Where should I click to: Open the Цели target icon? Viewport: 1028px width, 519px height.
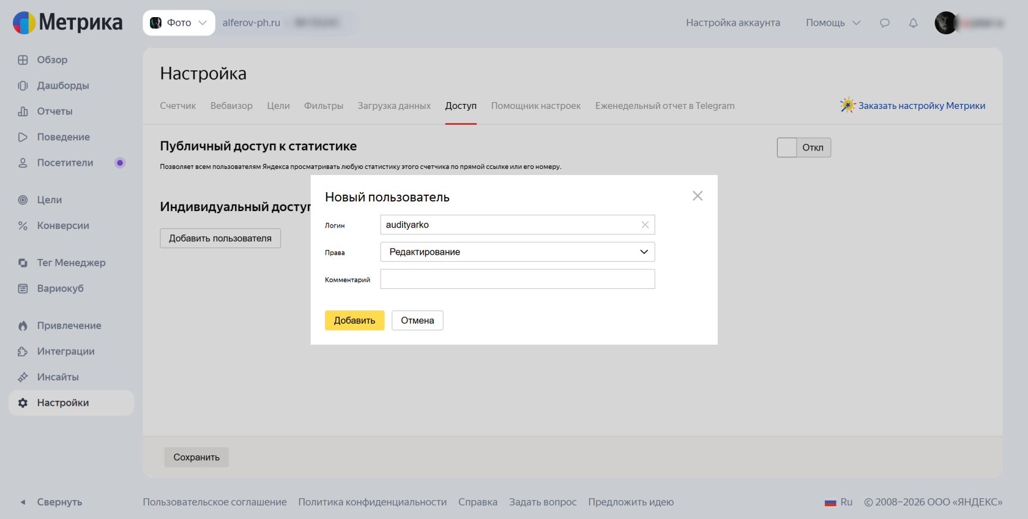click(23, 200)
